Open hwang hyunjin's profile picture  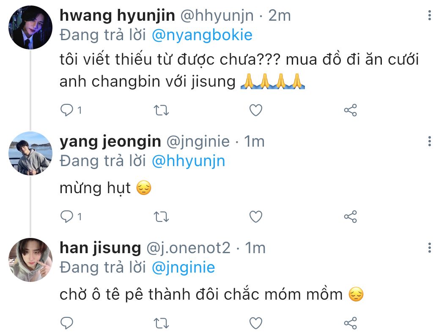(x=30, y=27)
